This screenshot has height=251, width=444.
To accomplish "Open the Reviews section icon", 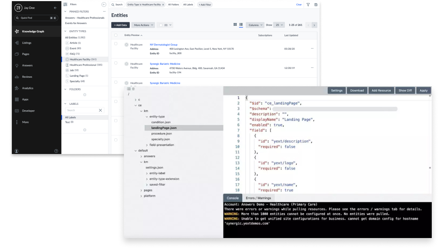I will pos(17,77).
